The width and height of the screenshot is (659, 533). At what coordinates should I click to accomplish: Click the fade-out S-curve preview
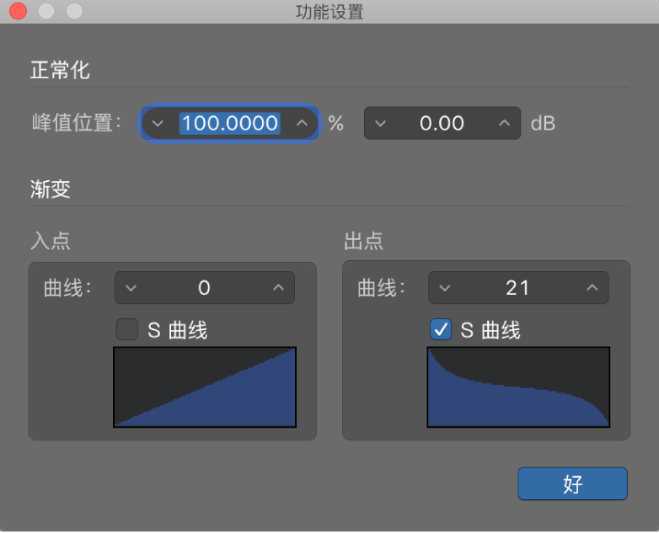pos(518,387)
